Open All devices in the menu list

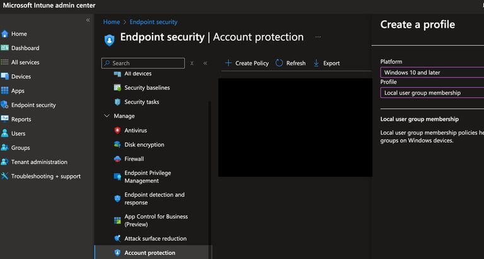[138, 74]
